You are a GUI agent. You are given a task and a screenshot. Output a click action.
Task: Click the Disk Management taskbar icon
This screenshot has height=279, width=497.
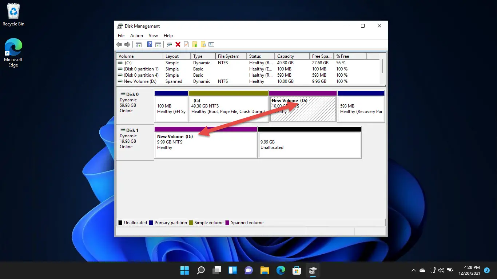[x=313, y=270]
